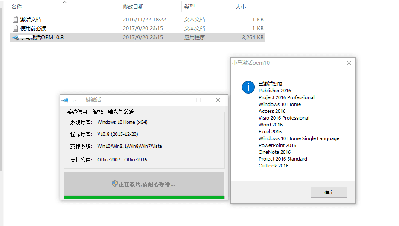
Task: Minimize the 一键激活 window
Action: 179,100
